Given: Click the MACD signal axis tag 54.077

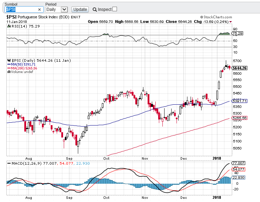Looking at the screenshot, I should tap(238, 169).
